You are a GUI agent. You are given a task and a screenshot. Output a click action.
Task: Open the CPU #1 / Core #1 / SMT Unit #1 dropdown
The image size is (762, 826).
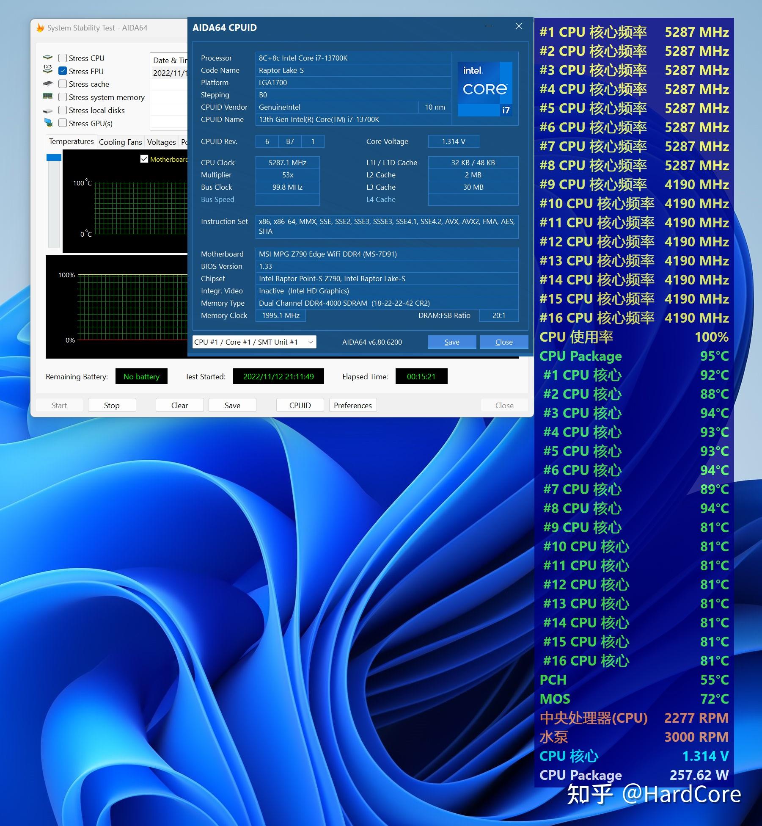(254, 342)
